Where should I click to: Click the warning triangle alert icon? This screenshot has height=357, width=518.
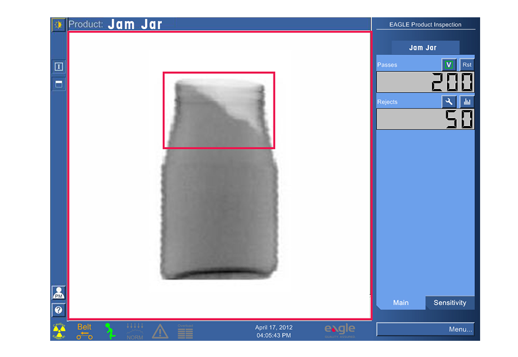point(160,331)
